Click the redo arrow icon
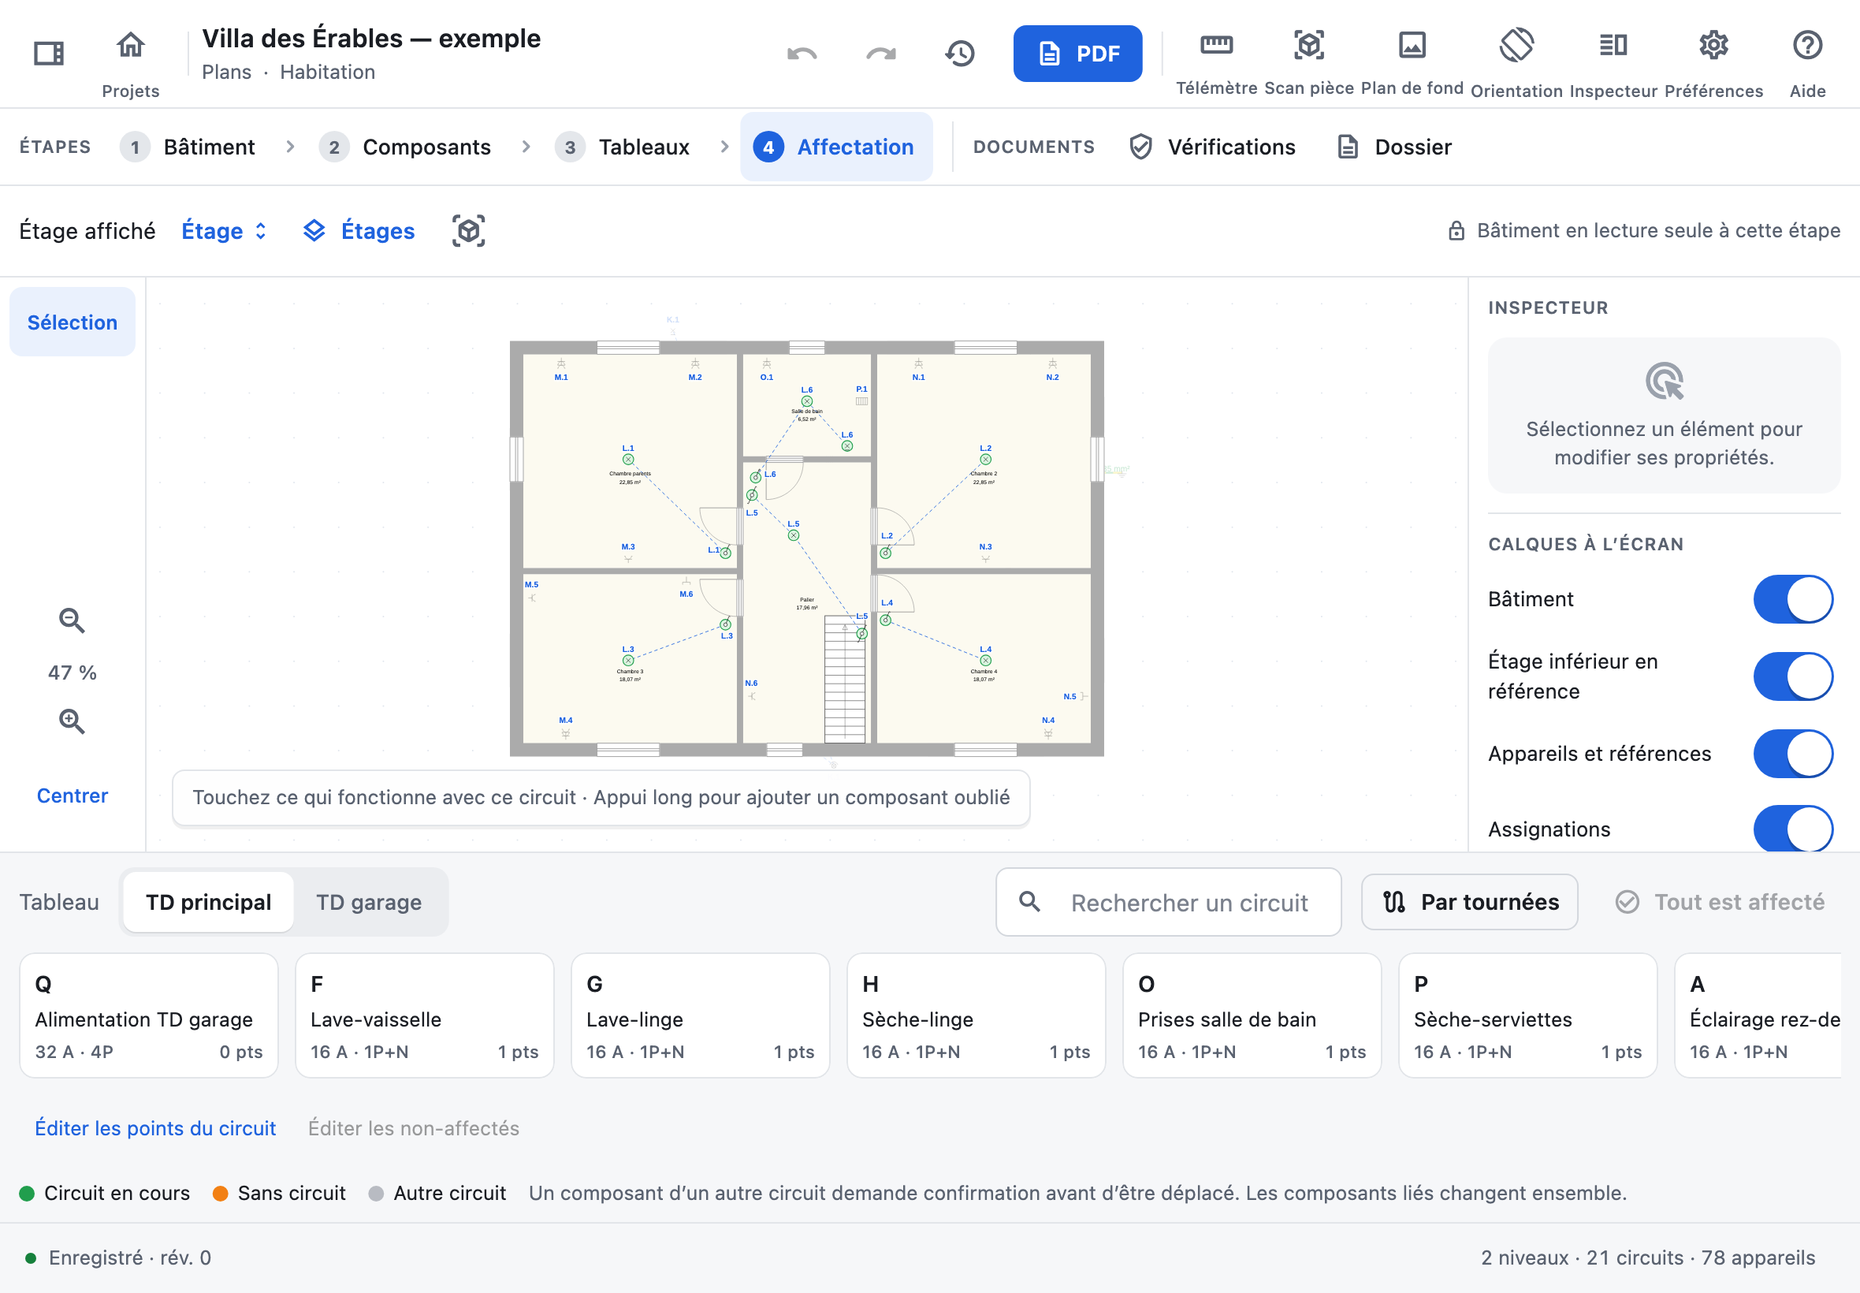 (x=881, y=54)
